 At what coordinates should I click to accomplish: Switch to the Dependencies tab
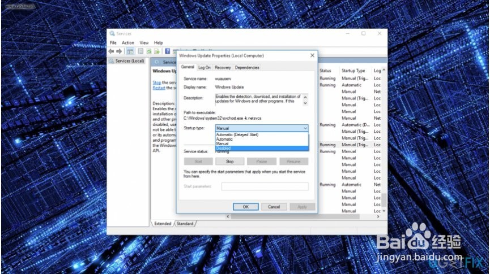point(247,67)
